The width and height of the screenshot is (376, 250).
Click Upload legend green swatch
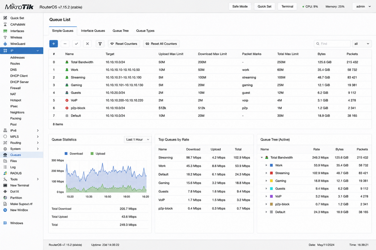tap(92, 154)
